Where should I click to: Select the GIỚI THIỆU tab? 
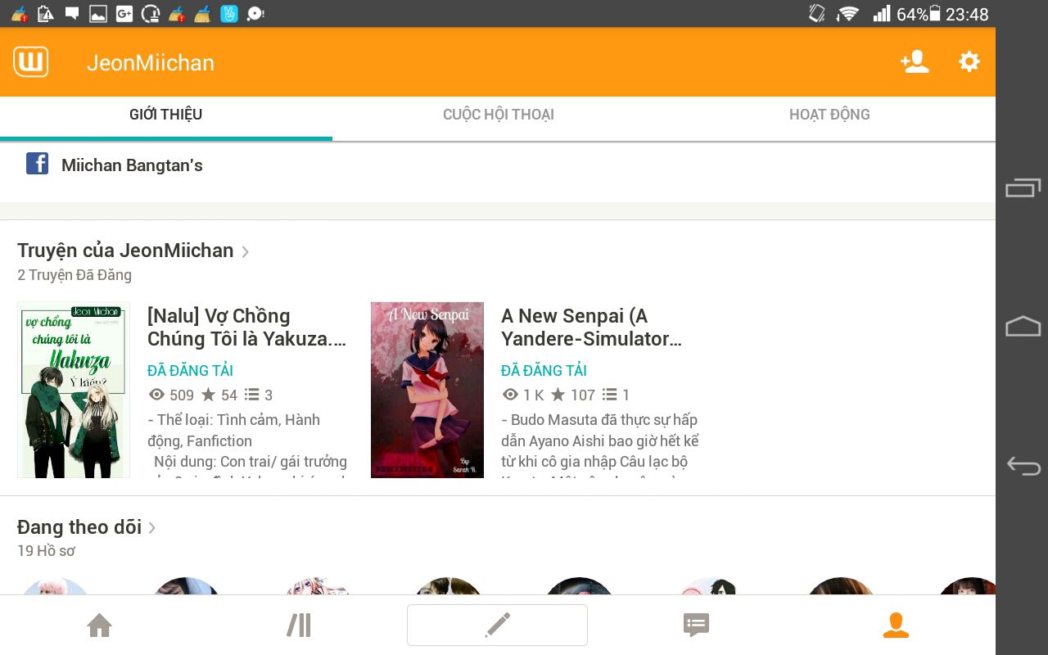pos(165,115)
